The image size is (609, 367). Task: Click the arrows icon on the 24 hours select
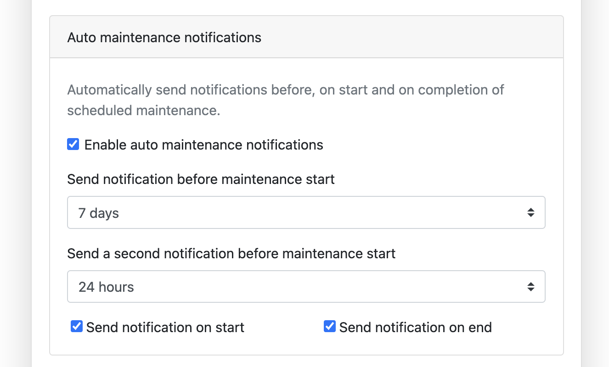pyautogui.click(x=530, y=287)
